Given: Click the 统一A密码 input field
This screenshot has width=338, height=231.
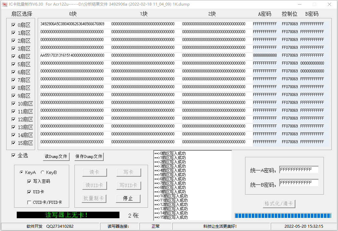Looking at the screenshot, I should coord(299,170).
